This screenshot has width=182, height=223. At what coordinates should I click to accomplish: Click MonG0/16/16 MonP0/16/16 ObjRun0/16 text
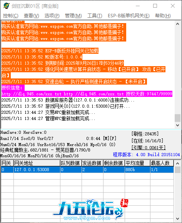40,156
